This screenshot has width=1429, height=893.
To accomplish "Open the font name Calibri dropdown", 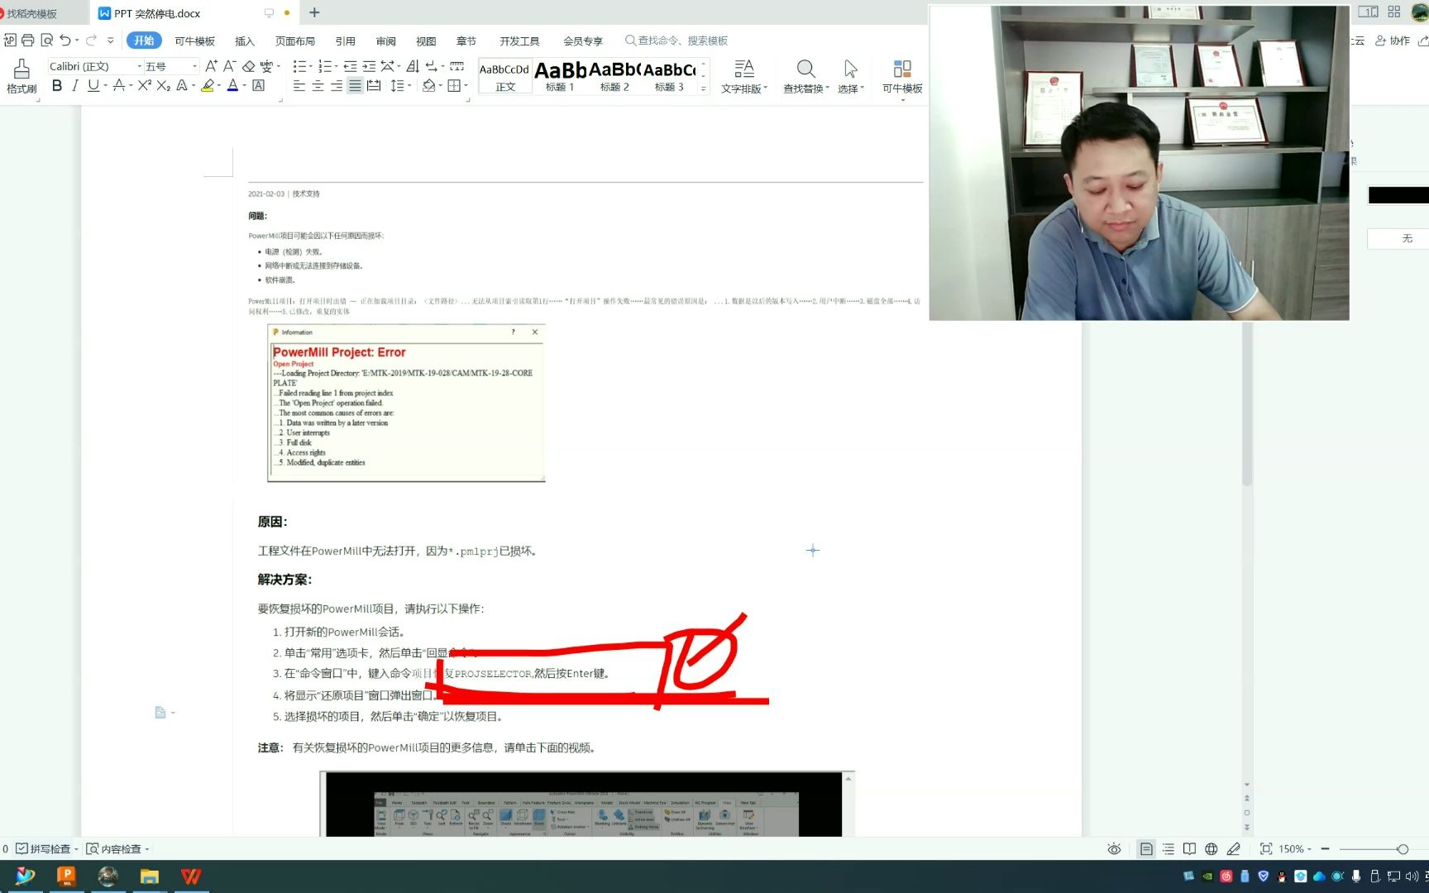I will tap(139, 66).
